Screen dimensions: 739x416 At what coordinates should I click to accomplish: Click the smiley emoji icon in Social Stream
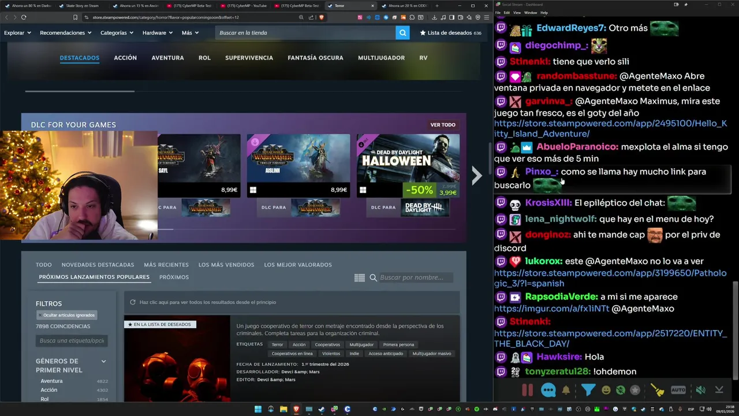point(606,390)
